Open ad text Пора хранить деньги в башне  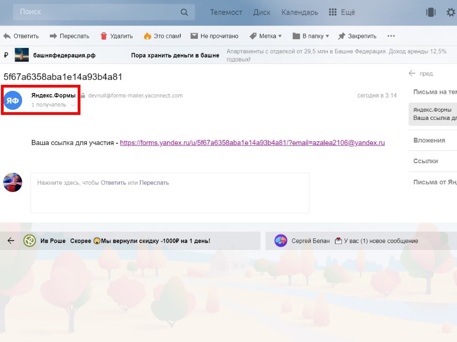point(175,55)
